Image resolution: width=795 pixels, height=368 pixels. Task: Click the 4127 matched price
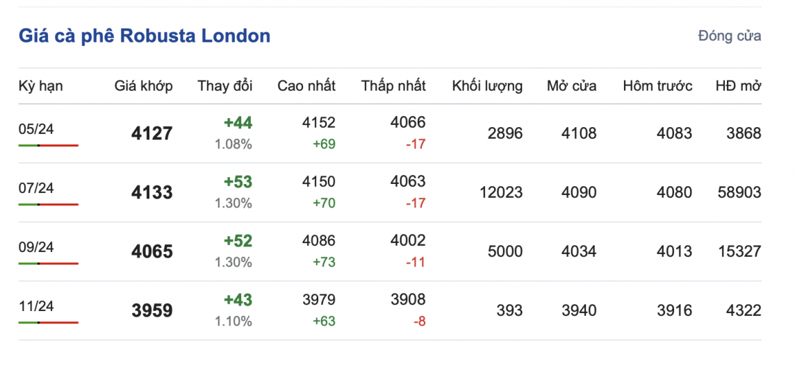tap(151, 133)
